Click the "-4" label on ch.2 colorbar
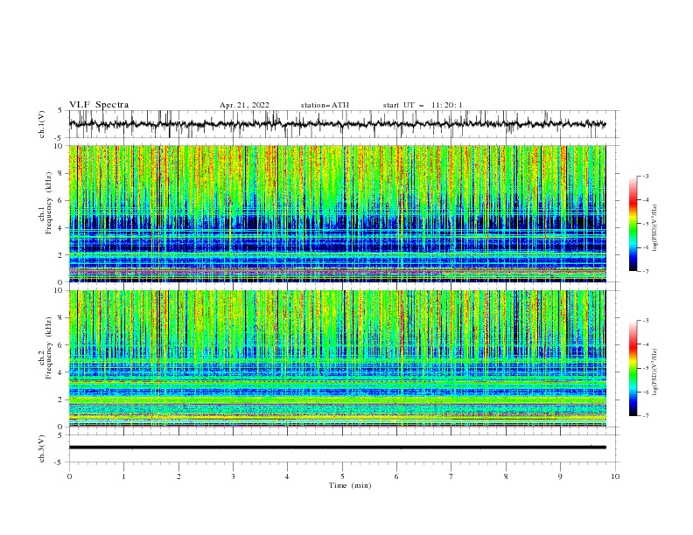 tap(646, 344)
